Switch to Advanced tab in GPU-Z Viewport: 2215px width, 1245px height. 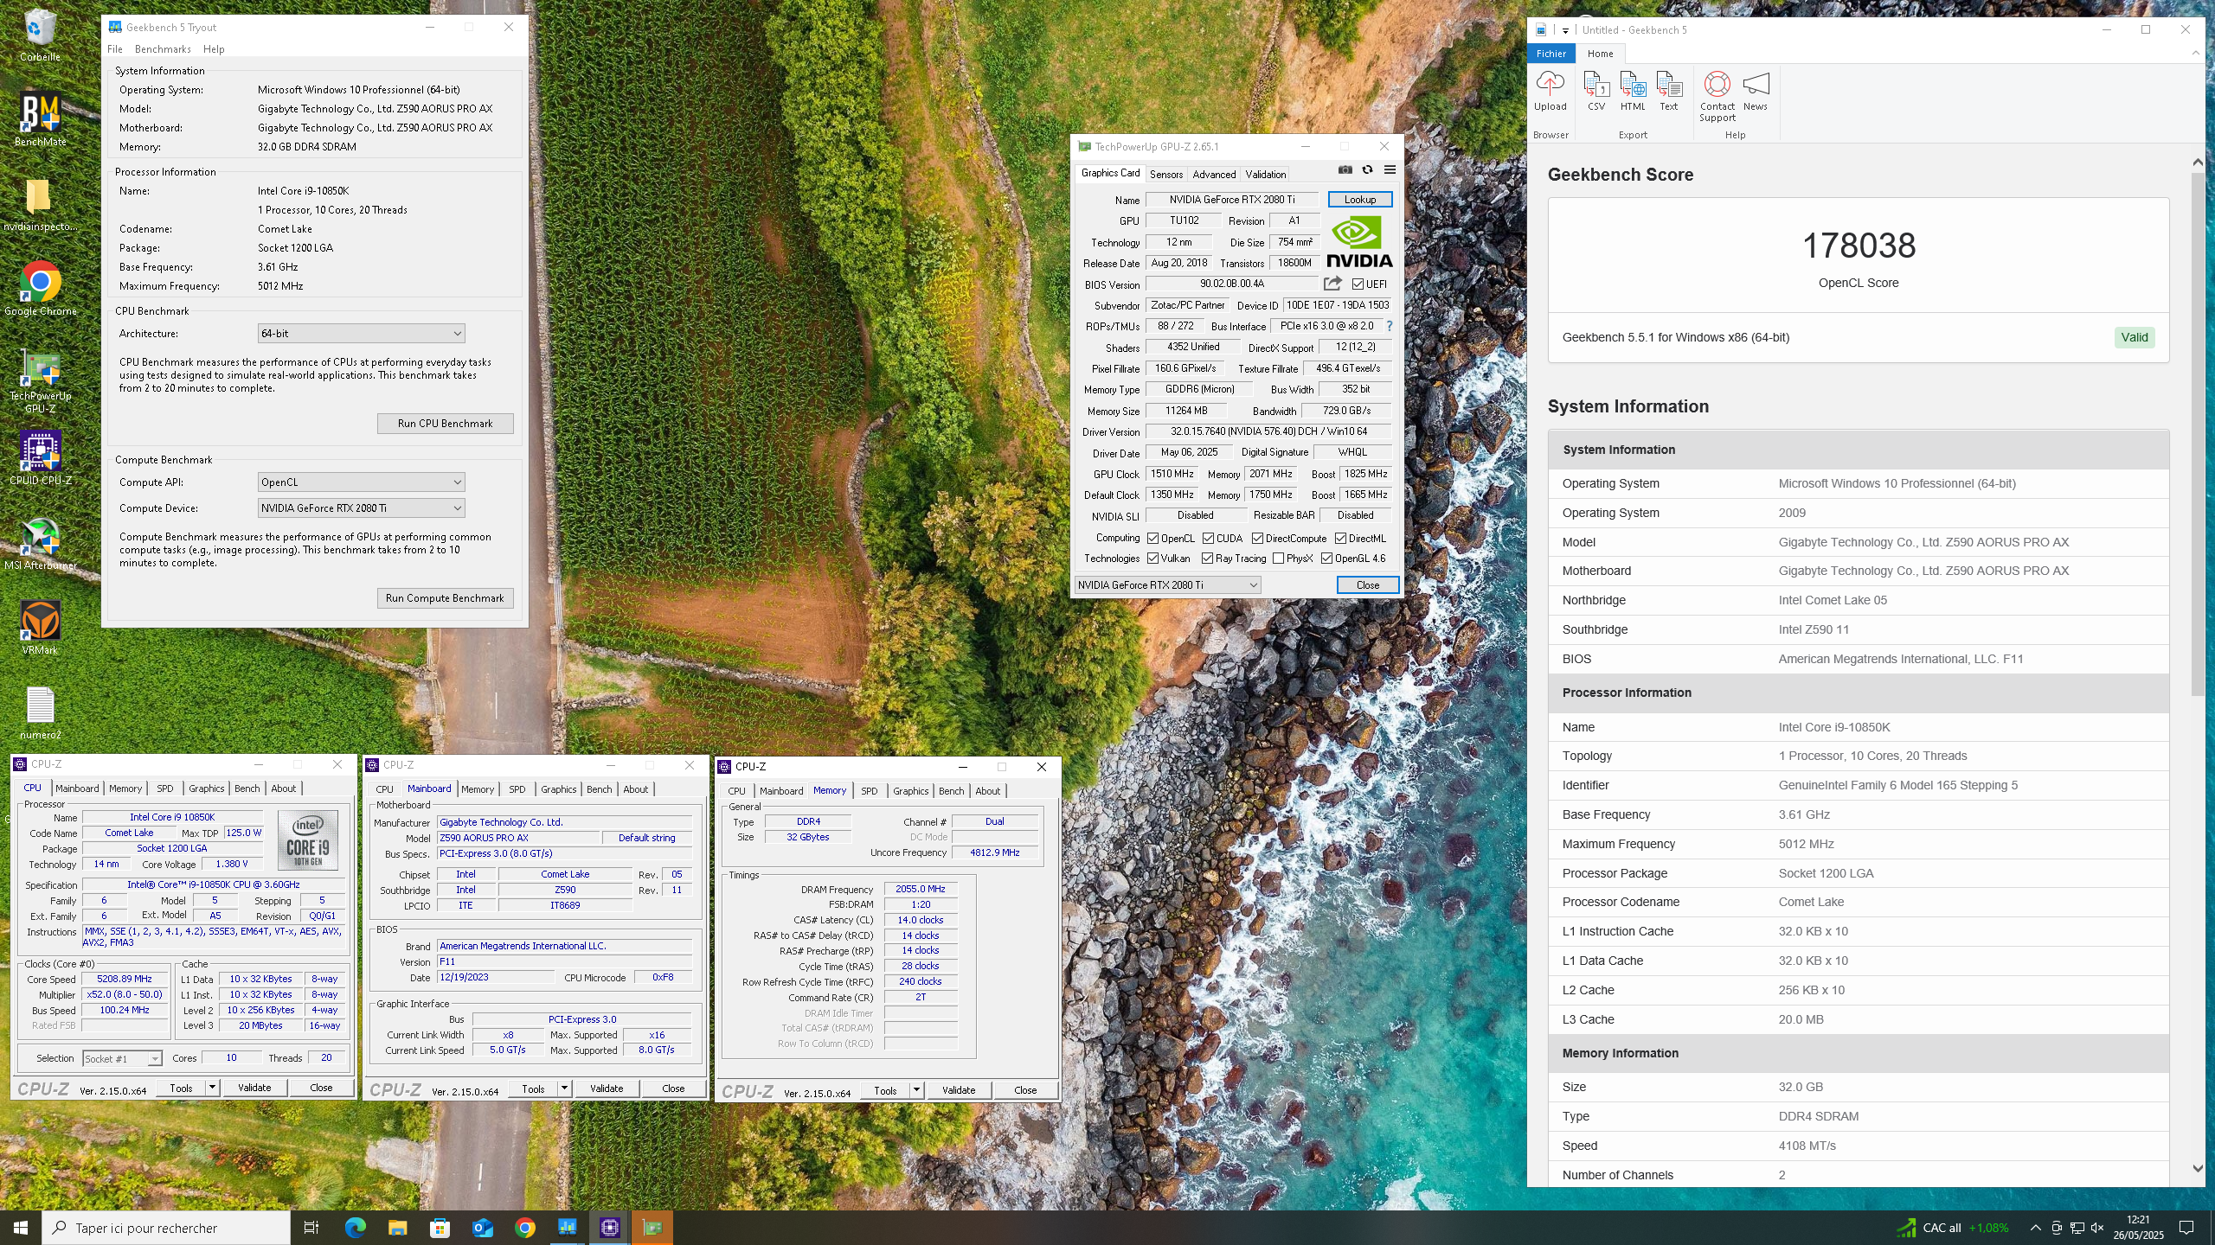click(1214, 174)
